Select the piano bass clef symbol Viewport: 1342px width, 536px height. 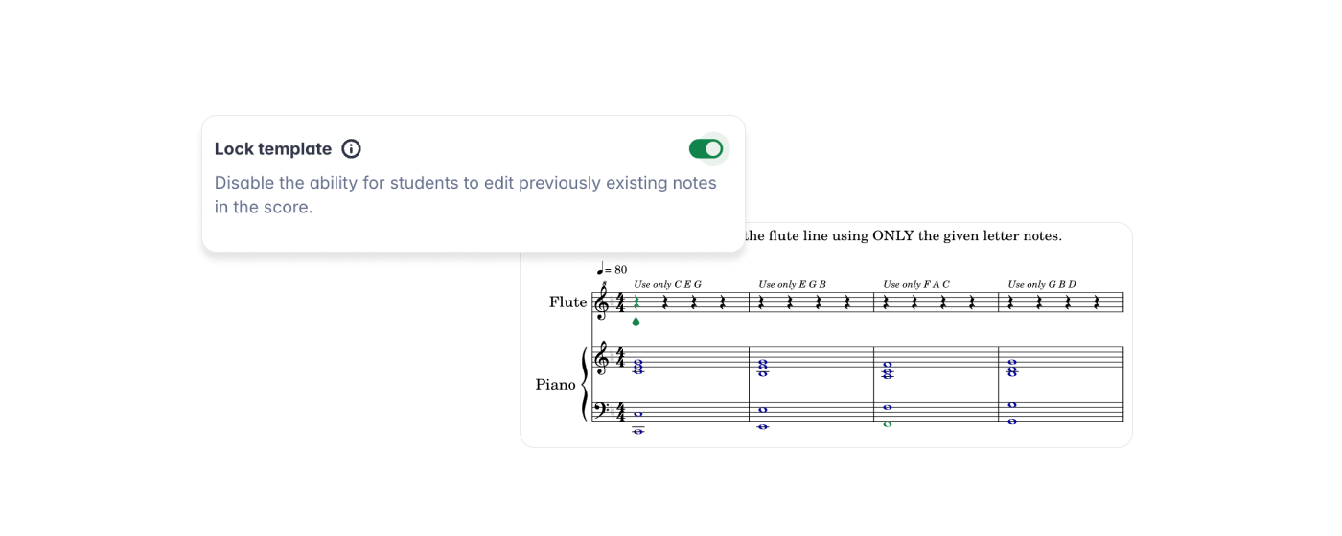coord(601,412)
